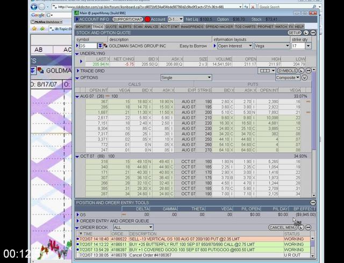Screen dimensions: 344x263
Task: Click the browser stop loading X icon
Action: point(253,7)
